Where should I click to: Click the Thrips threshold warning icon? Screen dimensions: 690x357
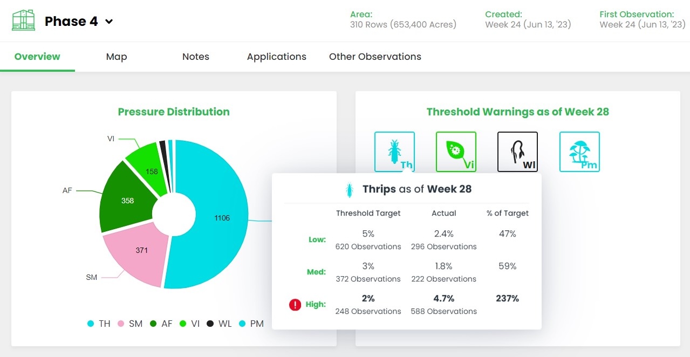coord(394,152)
